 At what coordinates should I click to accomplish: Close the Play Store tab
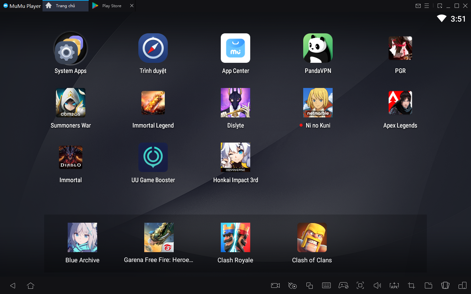click(132, 6)
